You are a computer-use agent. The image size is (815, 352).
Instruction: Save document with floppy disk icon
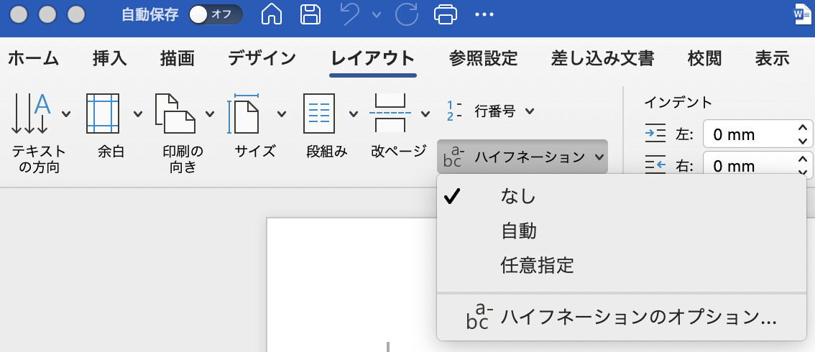(x=310, y=14)
